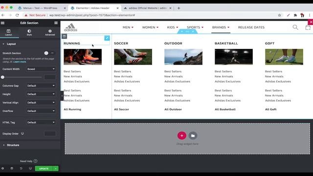Switch to Menus Test WordPress tab

pyautogui.click(x=41, y=8)
